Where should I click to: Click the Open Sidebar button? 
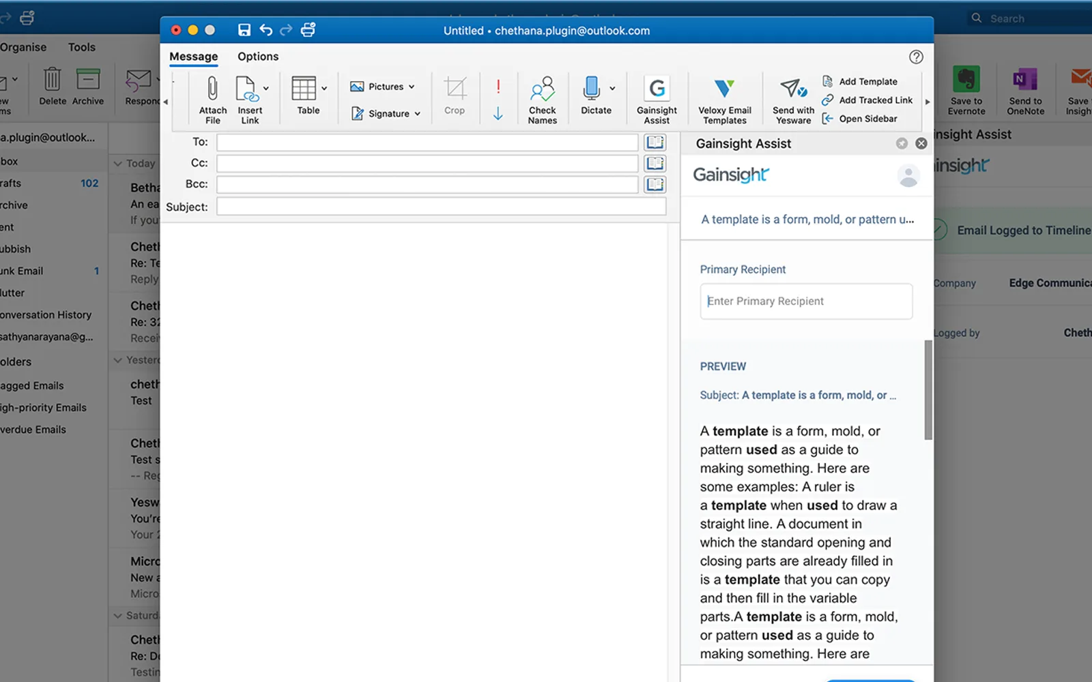pyautogui.click(x=860, y=119)
